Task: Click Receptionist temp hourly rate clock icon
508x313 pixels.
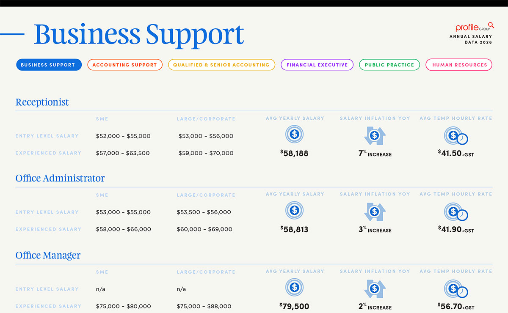Action: pos(456,136)
